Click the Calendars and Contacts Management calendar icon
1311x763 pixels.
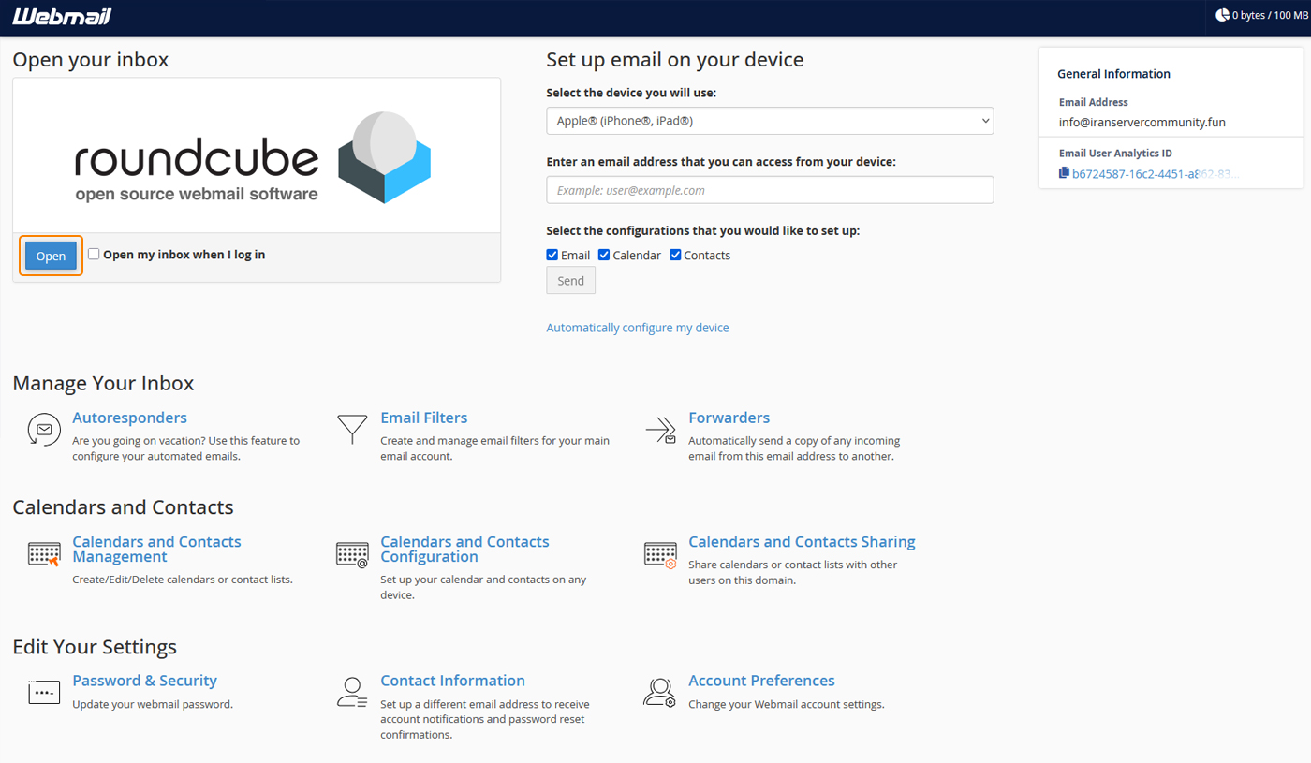pyautogui.click(x=43, y=554)
